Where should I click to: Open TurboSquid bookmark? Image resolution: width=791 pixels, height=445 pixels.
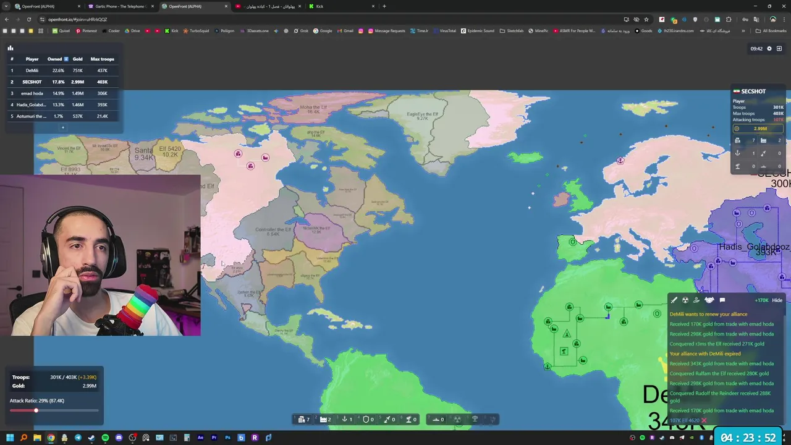click(197, 31)
